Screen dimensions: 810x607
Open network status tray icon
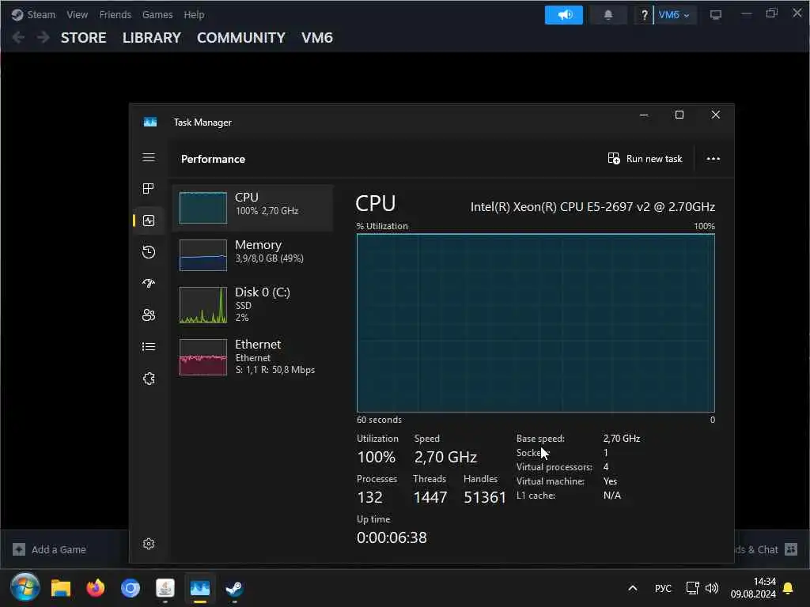tap(692, 588)
